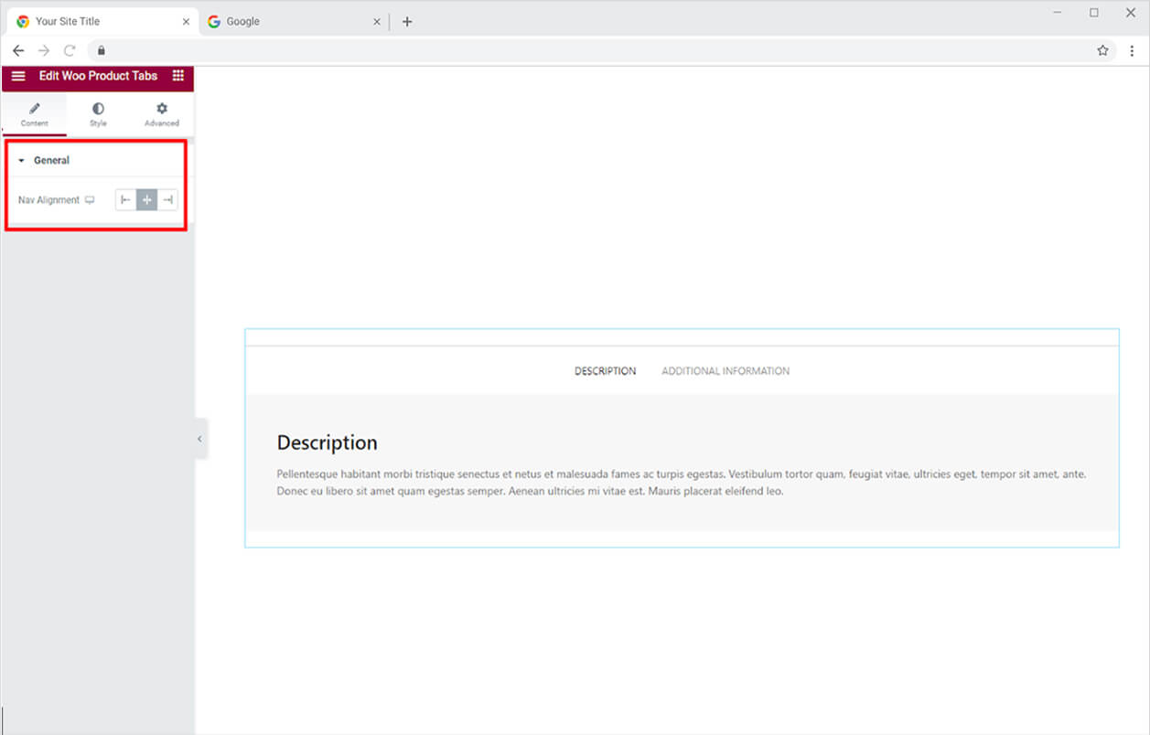This screenshot has width=1150, height=735.
Task: Align nav tabs to the left
Action: pyautogui.click(x=125, y=200)
